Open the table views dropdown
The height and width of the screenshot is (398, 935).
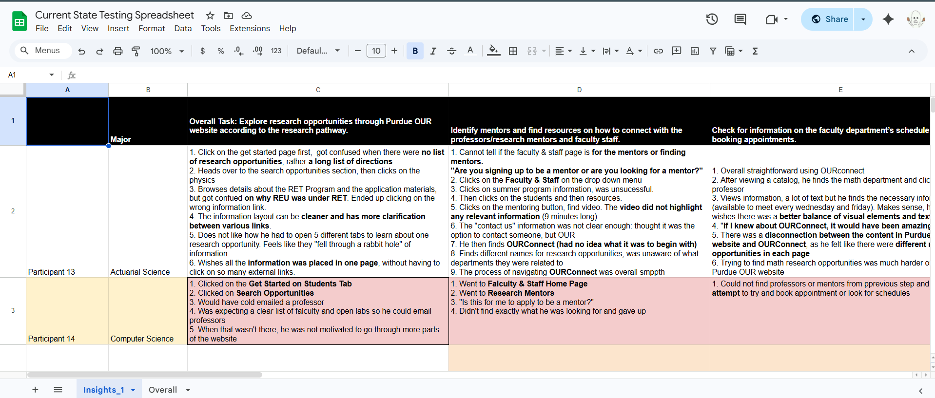(x=734, y=51)
